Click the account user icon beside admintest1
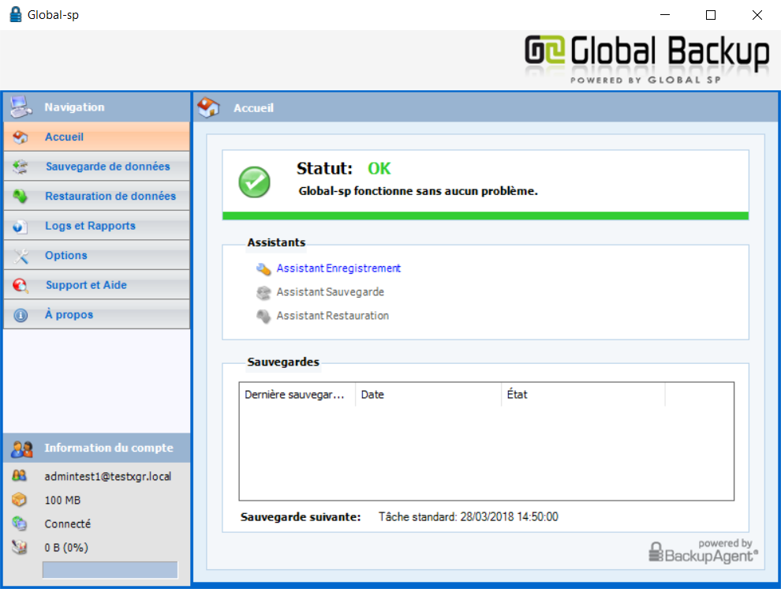 (x=20, y=476)
